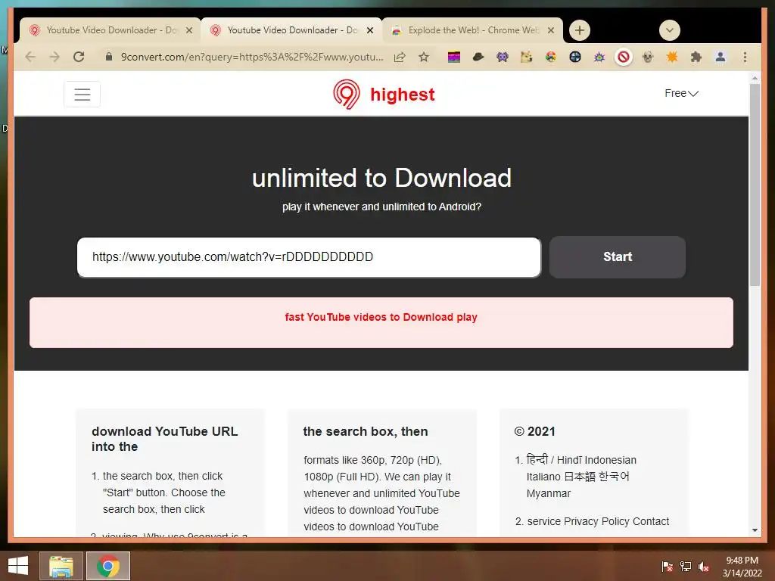The width and height of the screenshot is (775, 581).
Task: Click the pink 'fast YouTube videos' banner
Action: 381,322
